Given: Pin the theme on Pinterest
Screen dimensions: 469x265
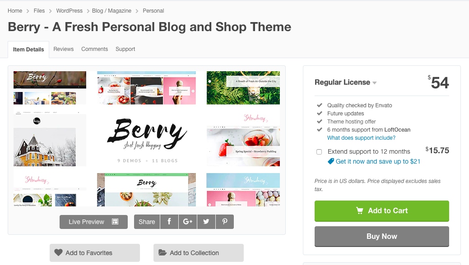Looking at the screenshot, I should pyautogui.click(x=224, y=222).
